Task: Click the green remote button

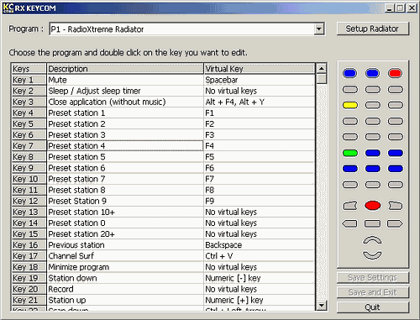Action: [x=350, y=153]
